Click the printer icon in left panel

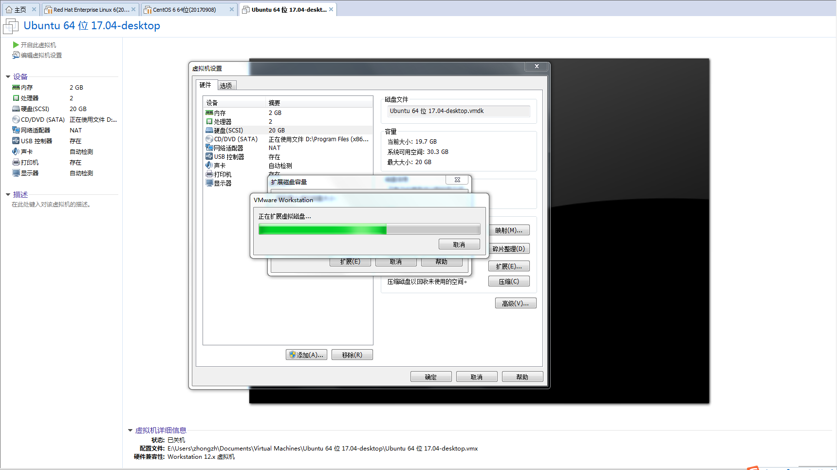(x=16, y=162)
